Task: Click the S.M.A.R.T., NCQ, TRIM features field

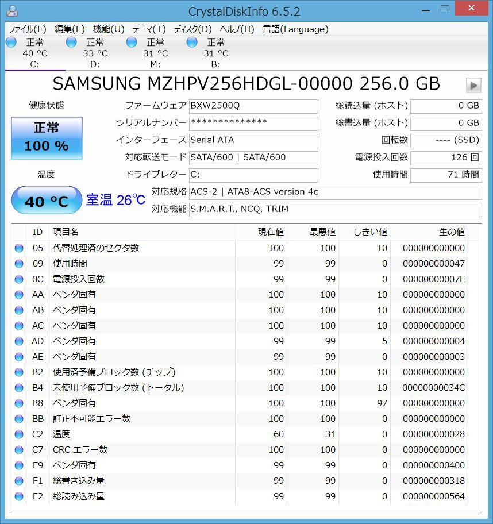Action: click(x=335, y=210)
